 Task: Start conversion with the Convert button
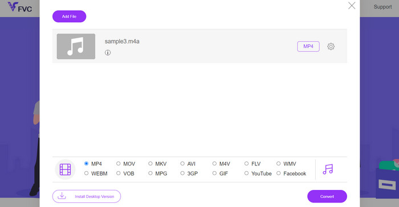pyautogui.click(x=327, y=196)
